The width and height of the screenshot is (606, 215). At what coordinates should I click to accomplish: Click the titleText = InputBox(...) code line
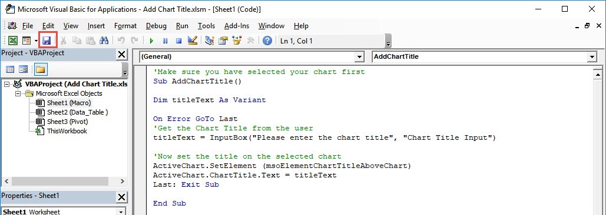(x=324, y=137)
